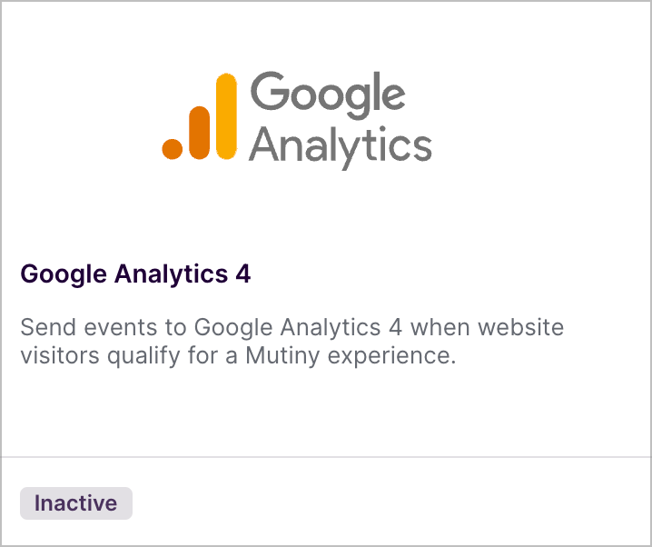Image resolution: width=652 pixels, height=547 pixels.
Task: Click the number "4" in the bold title
Action: coord(243,274)
